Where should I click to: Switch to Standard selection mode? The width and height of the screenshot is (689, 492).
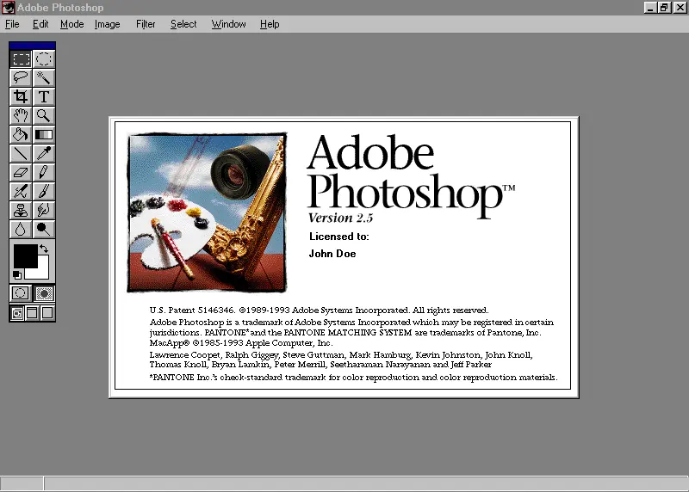click(21, 294)
